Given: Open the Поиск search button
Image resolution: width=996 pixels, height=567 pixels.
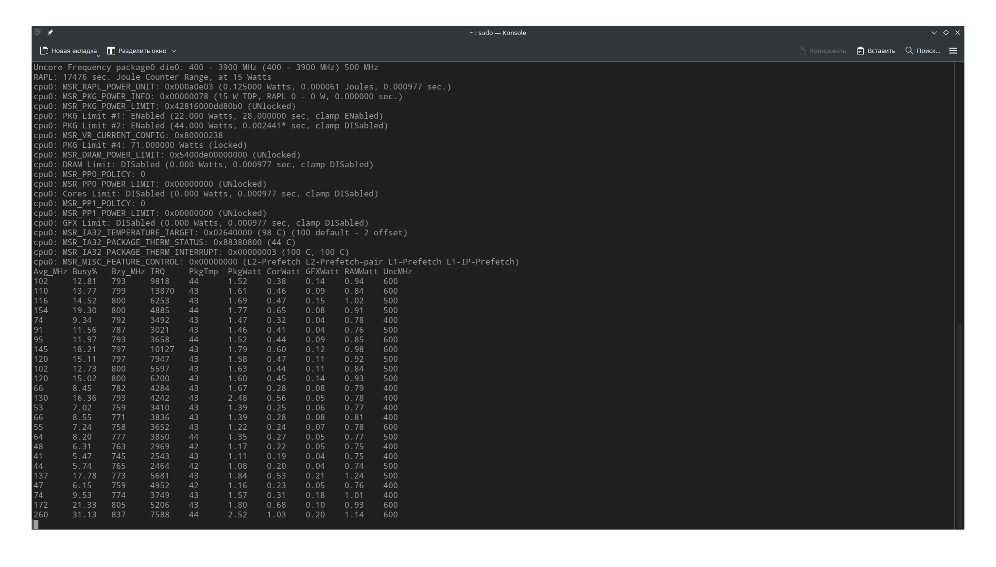Looking at the screenshot, I should point(923,51).
